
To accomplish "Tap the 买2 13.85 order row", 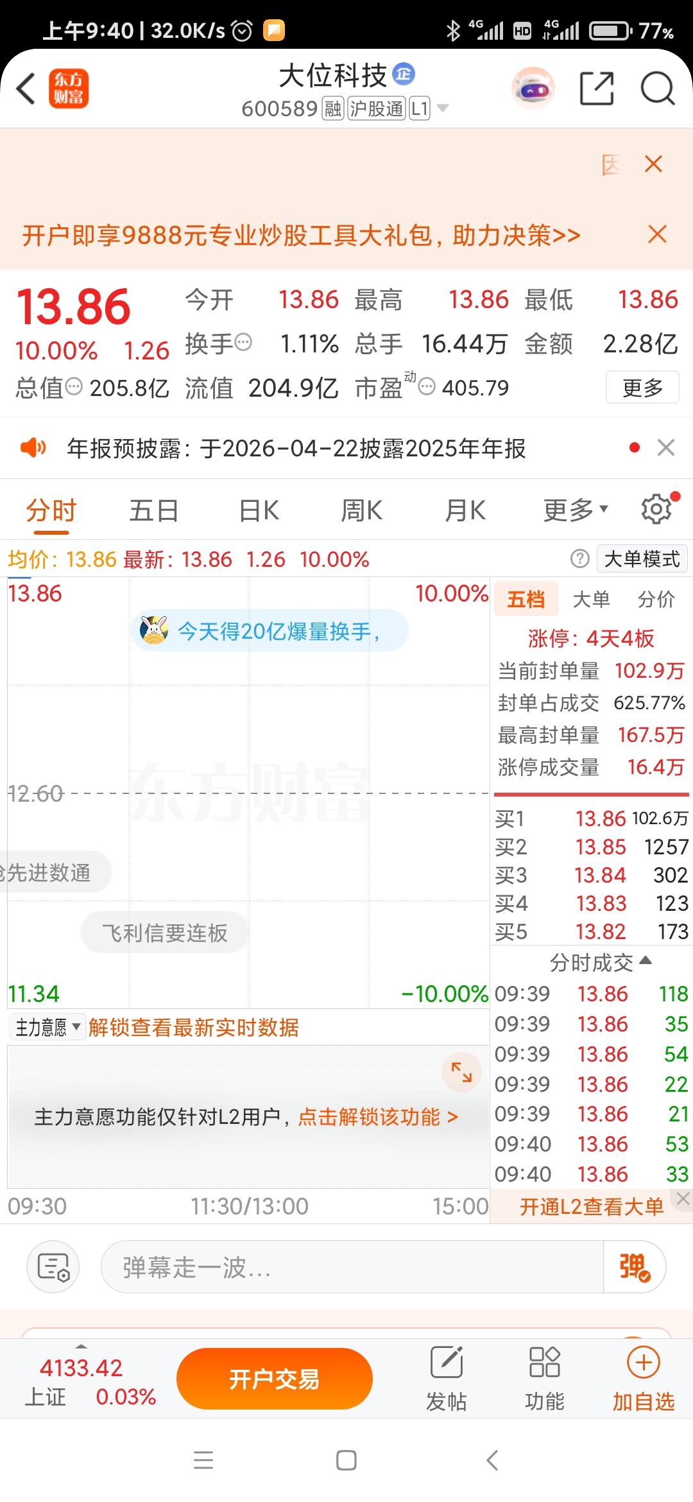I will pos(591,847).
